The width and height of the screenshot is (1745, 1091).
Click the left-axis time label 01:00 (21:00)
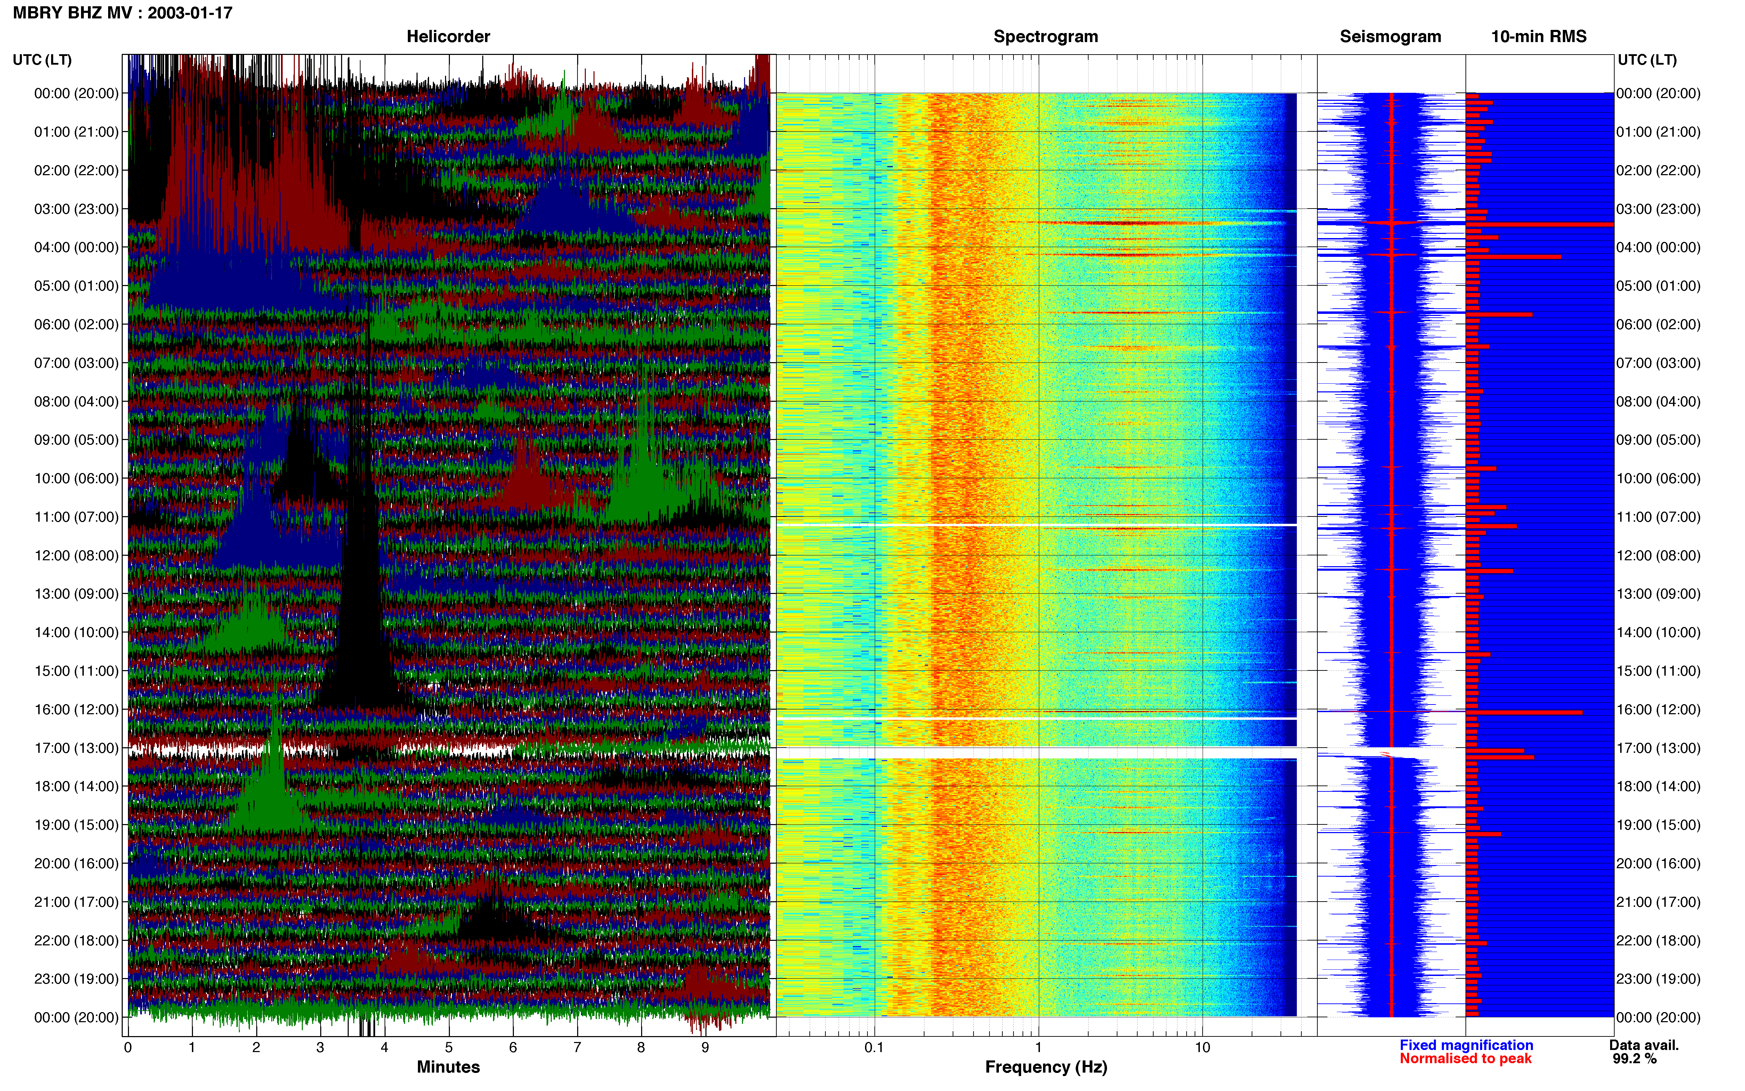click(76, 132)
